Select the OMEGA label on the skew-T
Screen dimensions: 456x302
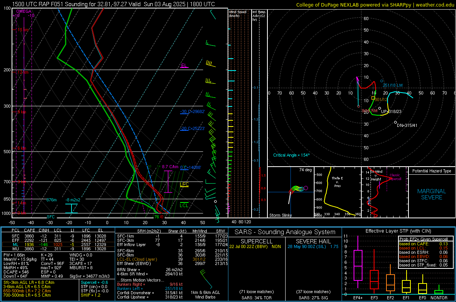(24, 11)
